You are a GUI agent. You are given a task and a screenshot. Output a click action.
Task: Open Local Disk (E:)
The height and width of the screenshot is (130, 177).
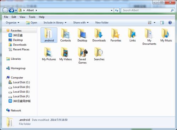[19, 92]
